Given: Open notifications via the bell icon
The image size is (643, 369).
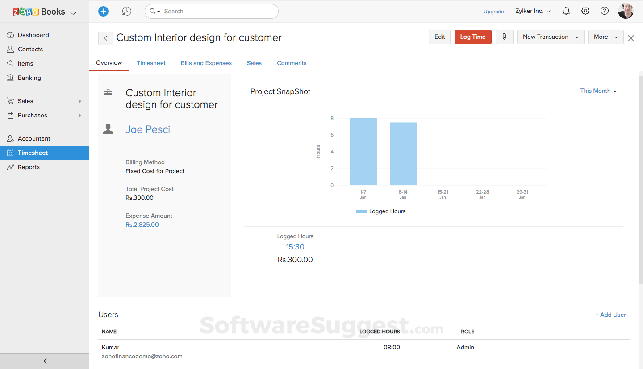Looking at the screenshot, I should tap(566, 10).
